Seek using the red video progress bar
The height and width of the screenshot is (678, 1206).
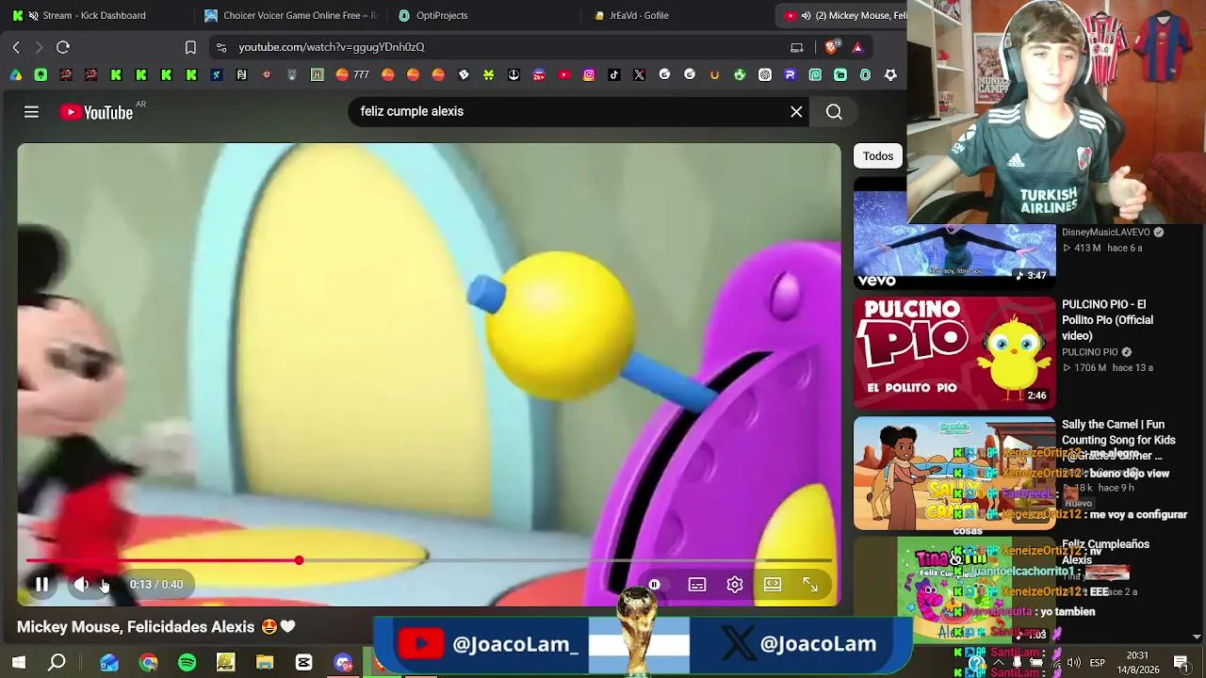click(x=429, y=561)
